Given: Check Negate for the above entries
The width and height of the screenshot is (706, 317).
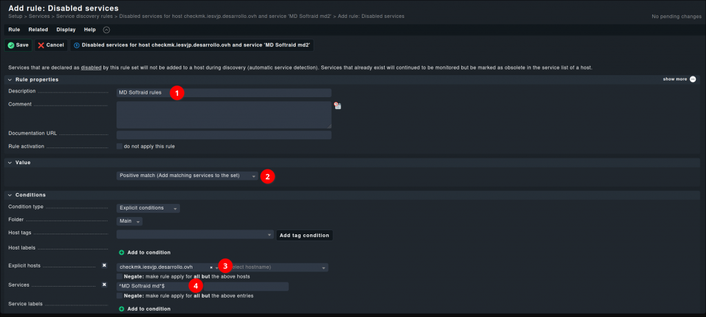Looking at the screenshot, I should tap(119, 295).
